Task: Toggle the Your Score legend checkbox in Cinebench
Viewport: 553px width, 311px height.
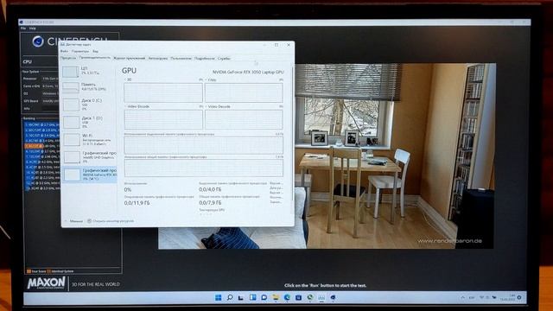Action: click(x=29, y=271)
